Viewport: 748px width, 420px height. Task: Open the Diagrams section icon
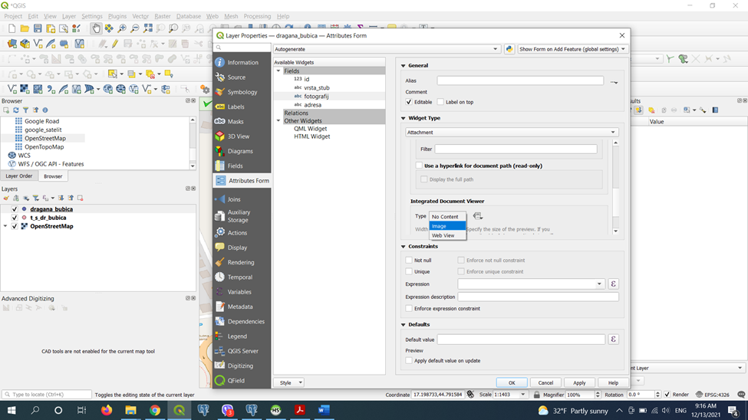[x=219, y=151]
